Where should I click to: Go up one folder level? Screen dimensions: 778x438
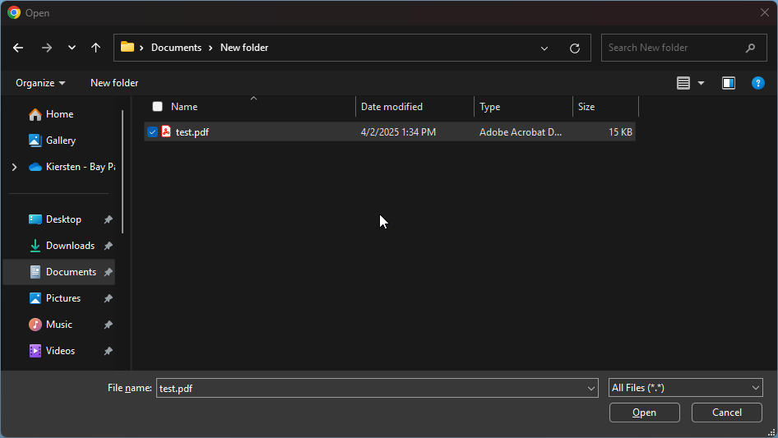tap(95, 48)
